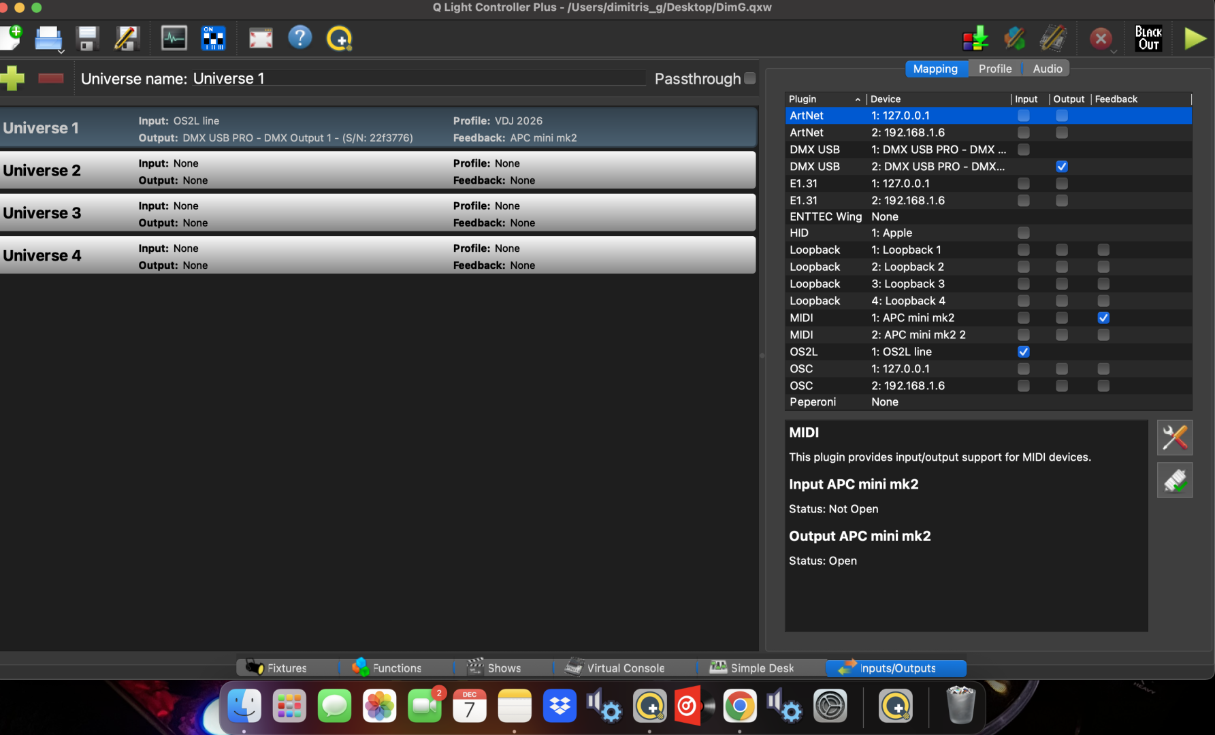Image resolution: width=1215 pixels, height=735 pixels.
Task: Click the Blackout toggle icon
Action: click(1148, 38)
